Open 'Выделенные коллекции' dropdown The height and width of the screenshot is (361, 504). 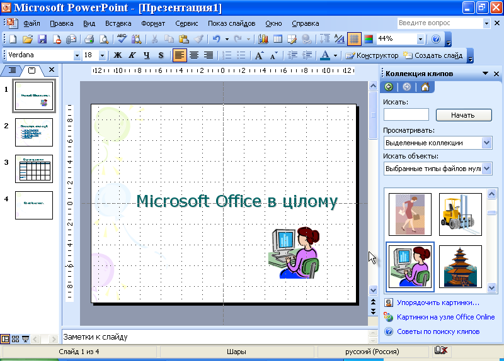(x=486, y=143)
